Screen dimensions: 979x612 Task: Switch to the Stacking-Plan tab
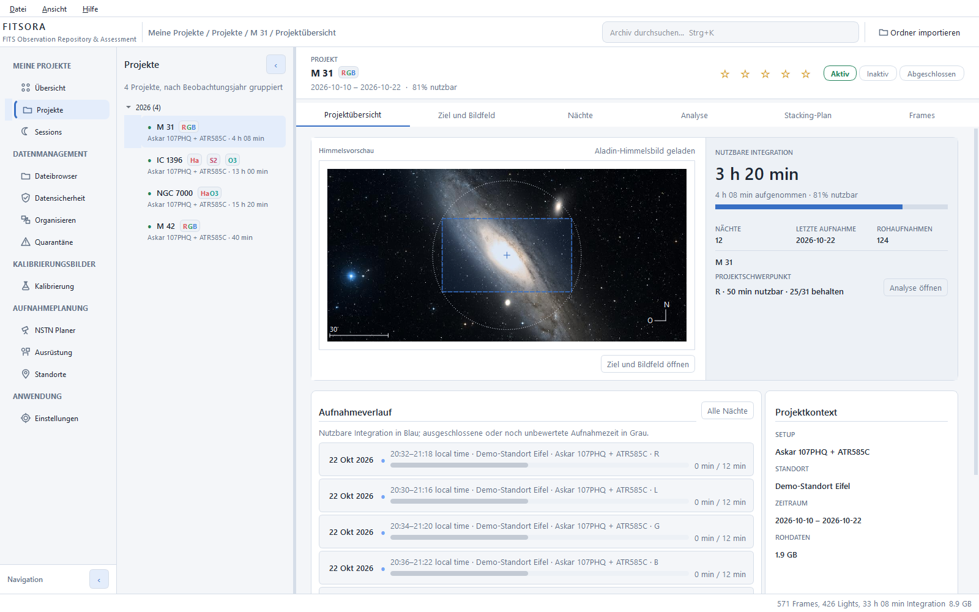tap(808, 115)
